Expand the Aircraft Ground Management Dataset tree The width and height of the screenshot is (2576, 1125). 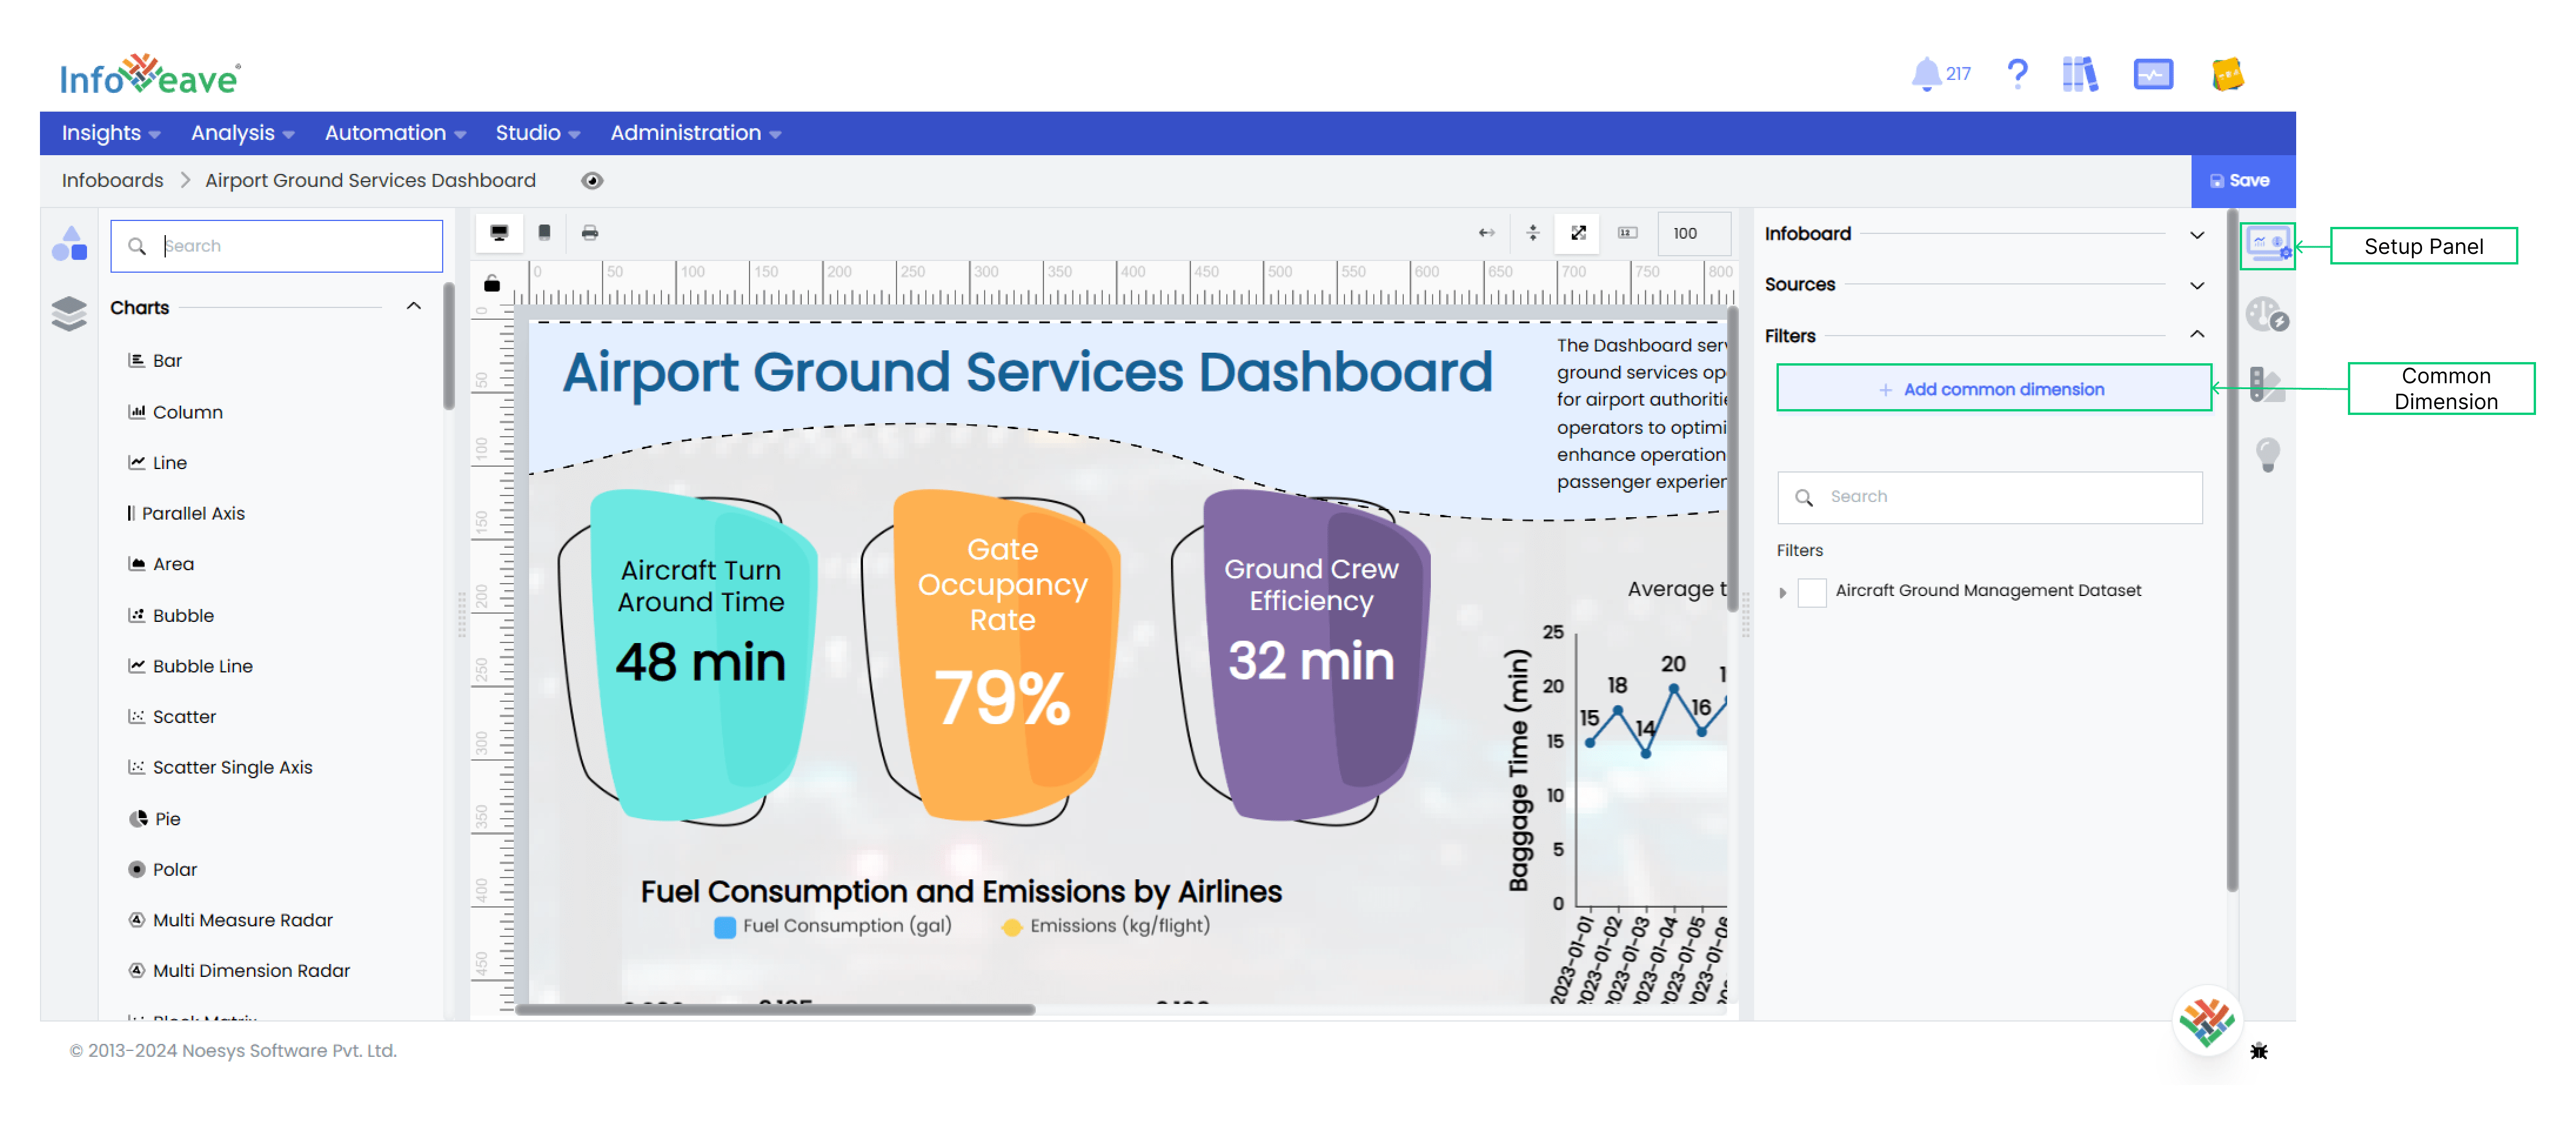pos(1783,592)
